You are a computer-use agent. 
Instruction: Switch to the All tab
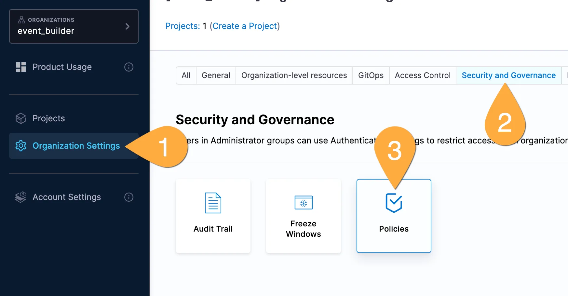pyautogui.click(x=186, y=75)
